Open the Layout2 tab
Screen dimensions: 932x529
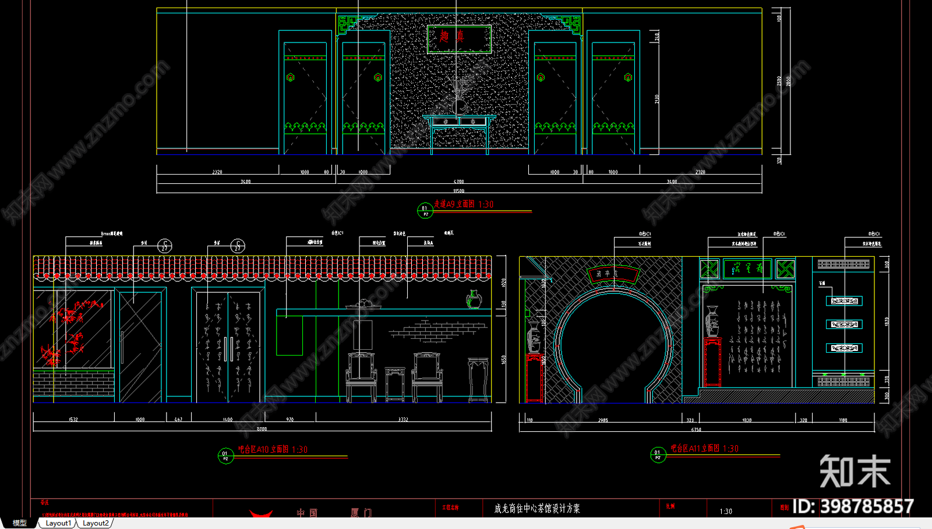point(95,523)
